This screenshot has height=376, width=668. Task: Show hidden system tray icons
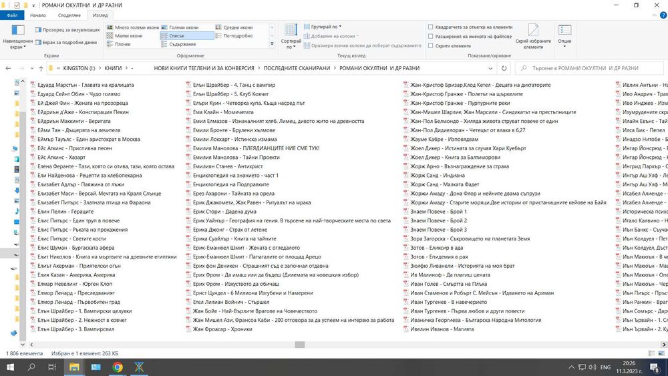tap(571, 367)
